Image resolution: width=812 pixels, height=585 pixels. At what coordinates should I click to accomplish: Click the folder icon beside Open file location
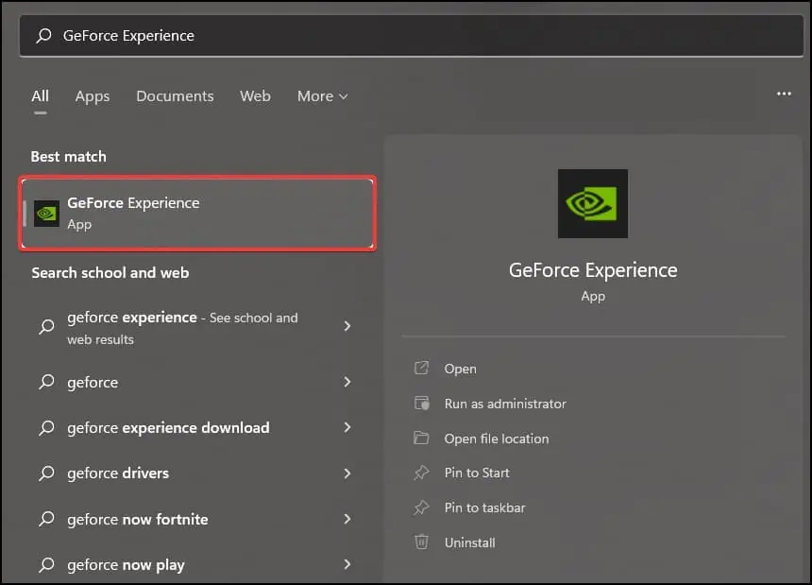pos(422,439)
